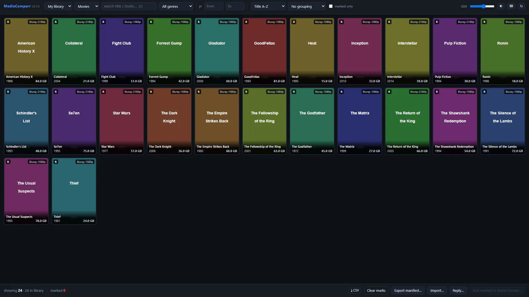Enable the marked only checkbox

point(331,6)
